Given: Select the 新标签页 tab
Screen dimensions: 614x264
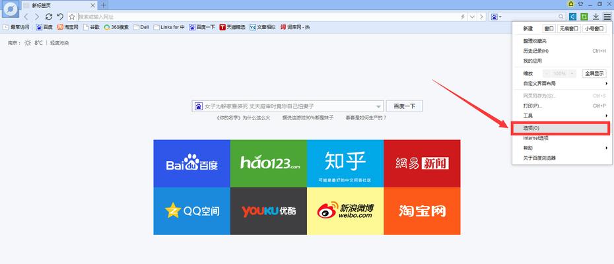Looking at the screenshot, I should point(59,5).
